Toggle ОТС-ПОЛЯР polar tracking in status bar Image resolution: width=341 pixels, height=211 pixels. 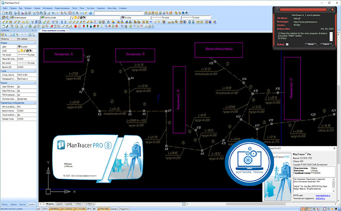[80, 209]
